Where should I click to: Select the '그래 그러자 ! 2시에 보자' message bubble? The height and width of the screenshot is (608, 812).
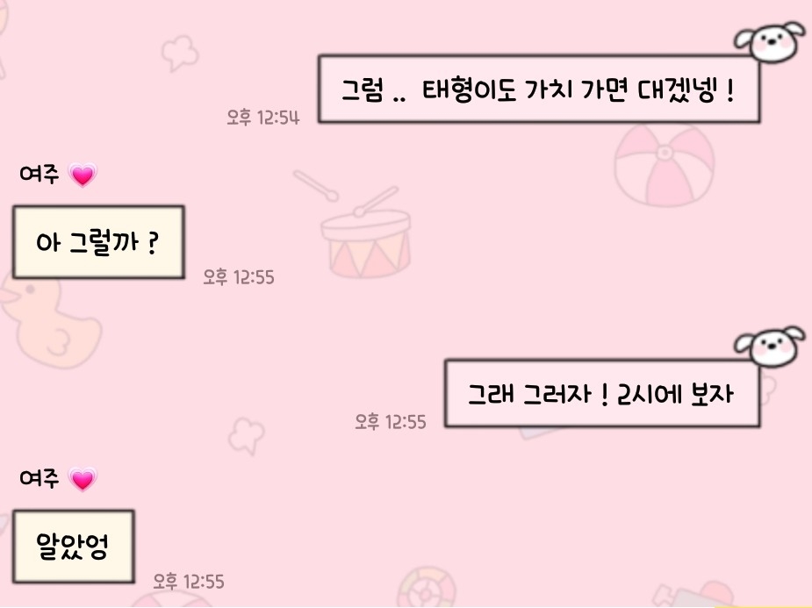point(602,393)
